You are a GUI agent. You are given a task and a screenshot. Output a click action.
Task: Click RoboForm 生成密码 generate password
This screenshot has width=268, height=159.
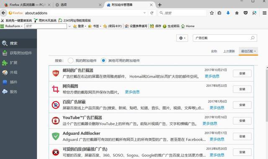[x=171, y=26]
